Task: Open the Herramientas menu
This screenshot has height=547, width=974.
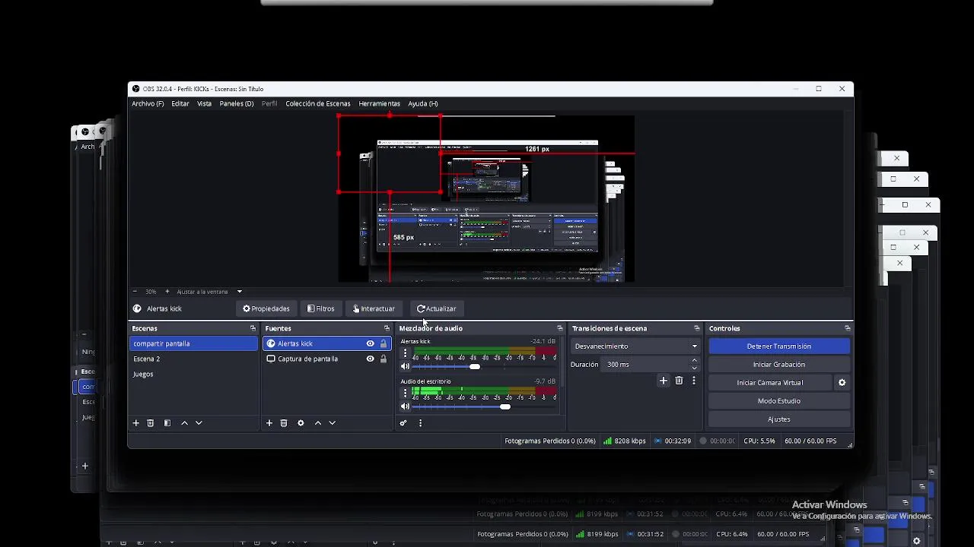Action: (x=379, y=103)
